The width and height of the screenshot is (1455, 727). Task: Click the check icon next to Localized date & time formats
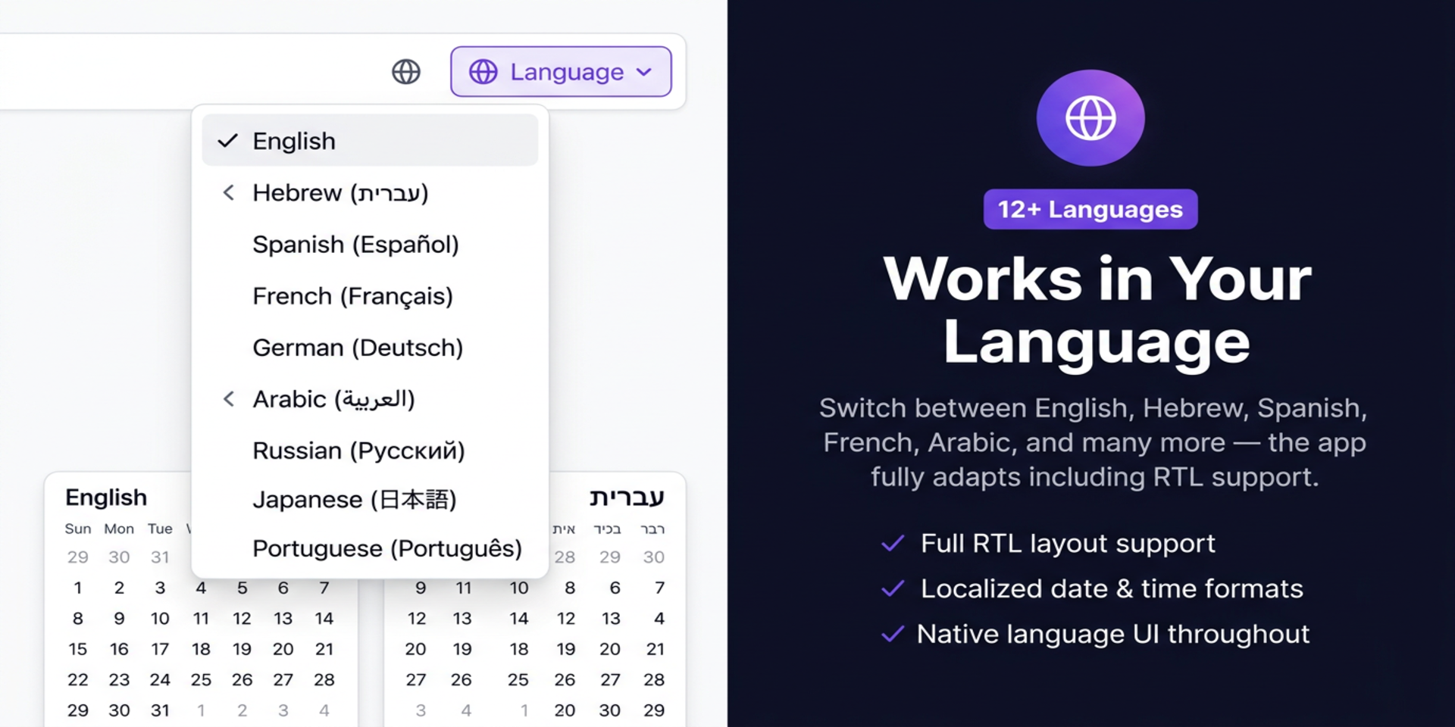[893, 588]
